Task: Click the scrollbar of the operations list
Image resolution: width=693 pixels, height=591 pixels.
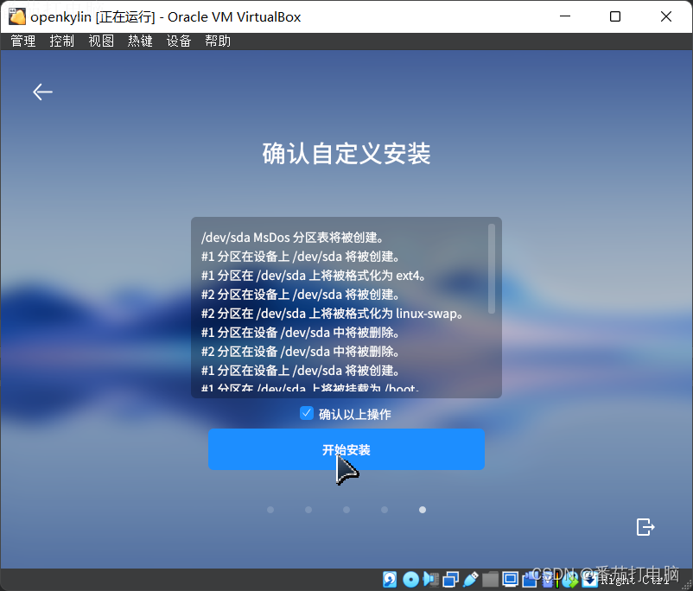Action: click(492, 269)
